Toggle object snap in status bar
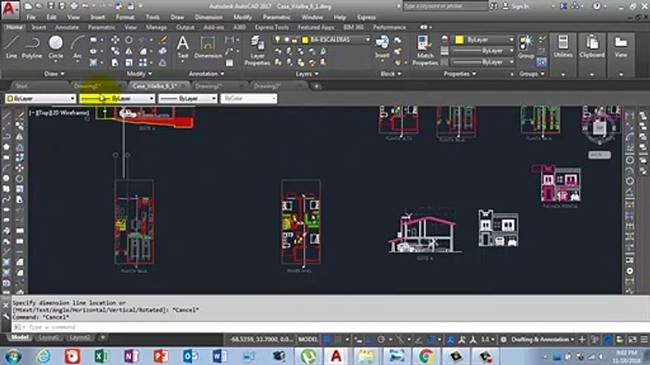Screen dimensions: 650x365 431,340
